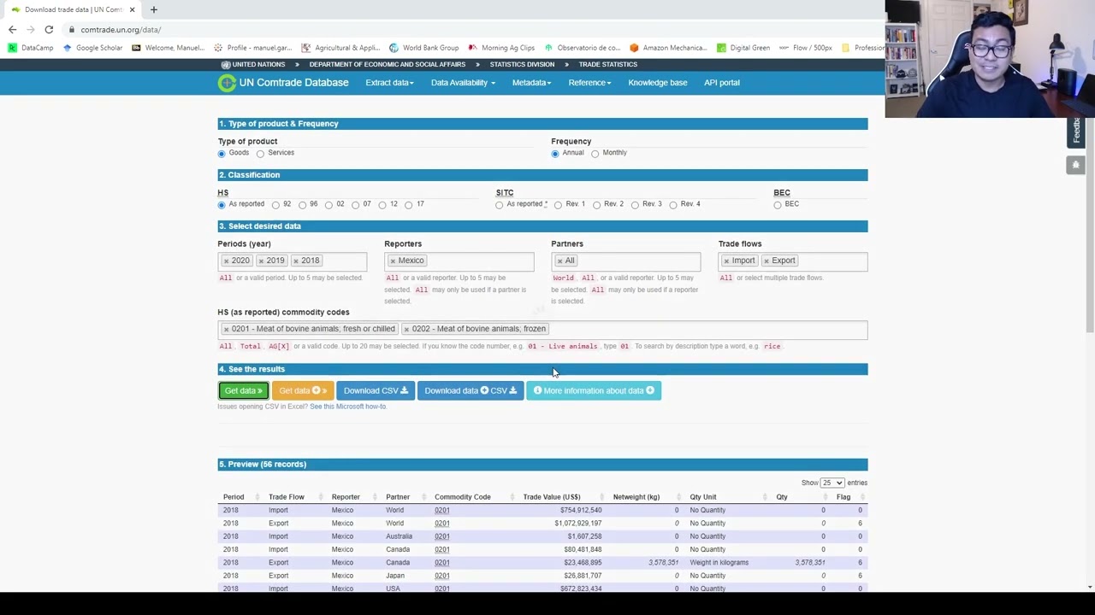Expand the Reference menu
Image resolution: width=1095 pixels, height=615 pixels.
pyautogui.click(x=589, y=83)
